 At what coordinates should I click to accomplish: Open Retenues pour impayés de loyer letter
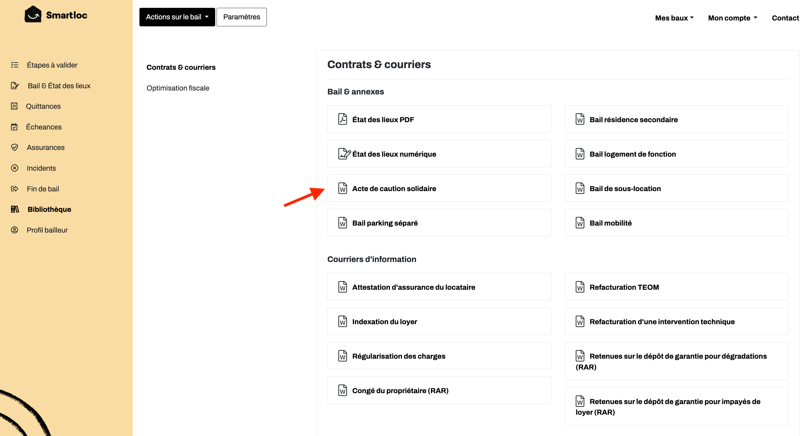tap(677, 406)
